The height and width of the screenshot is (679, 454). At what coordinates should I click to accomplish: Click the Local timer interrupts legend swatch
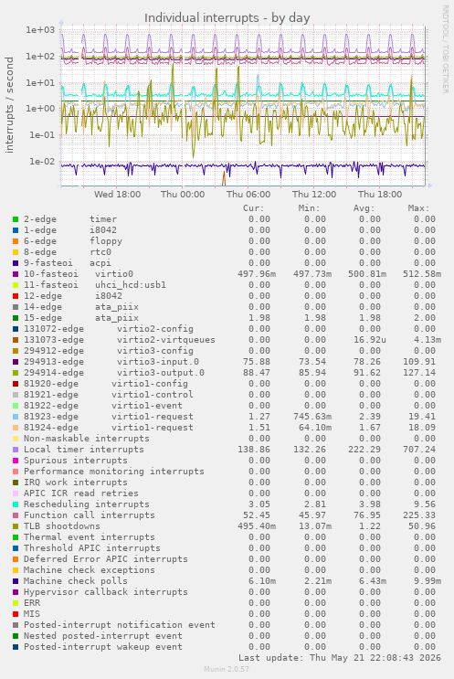coord(16,450)
